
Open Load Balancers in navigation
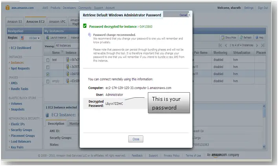(x=21, y=141)
